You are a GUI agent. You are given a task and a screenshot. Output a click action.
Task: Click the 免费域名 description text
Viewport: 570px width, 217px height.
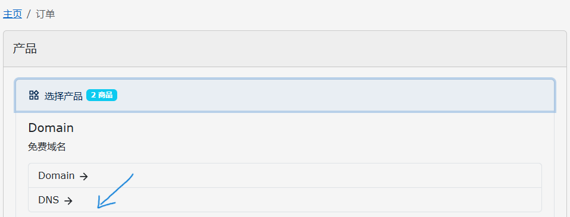[x=47, y=147]
